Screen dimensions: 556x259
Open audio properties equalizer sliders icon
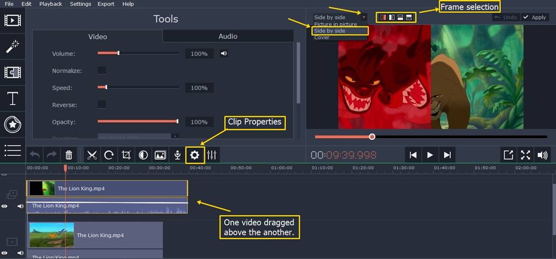pos(212,155)
